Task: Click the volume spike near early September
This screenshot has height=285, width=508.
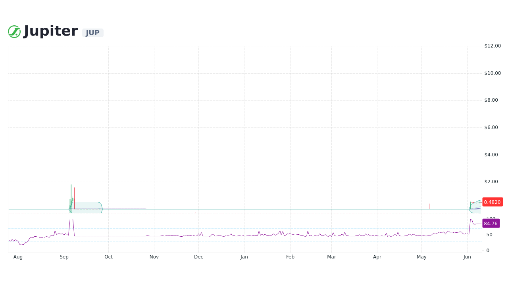Action: 71,222
